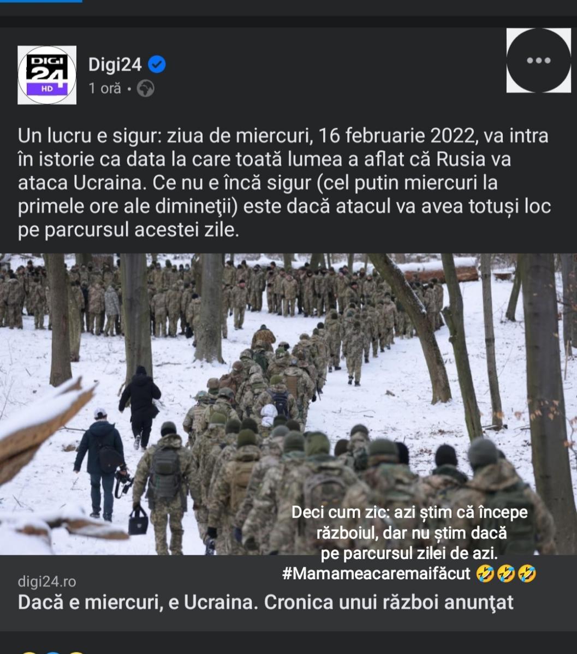Open the Digi24 HD profile logo

(47, 75)
